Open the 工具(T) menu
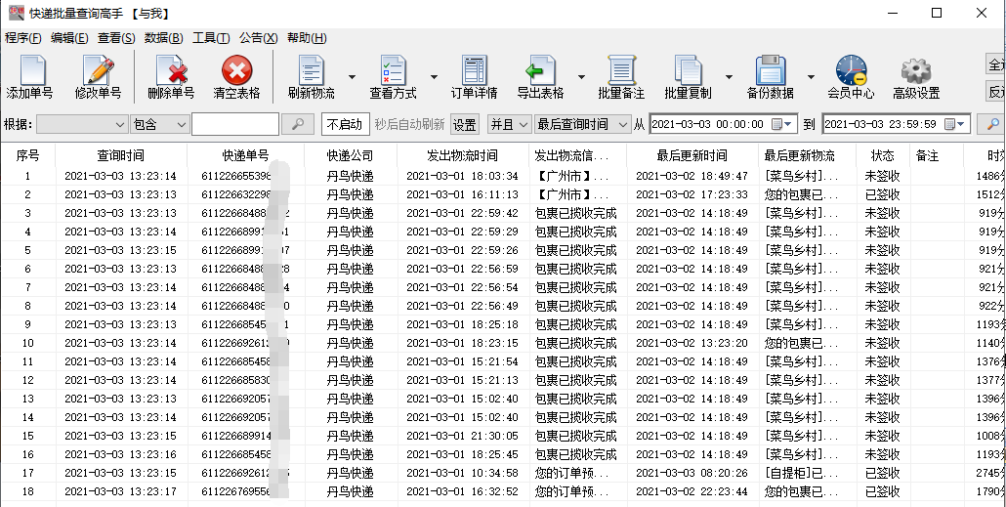Screen dimensions: 1006x507 coord(210,38)
